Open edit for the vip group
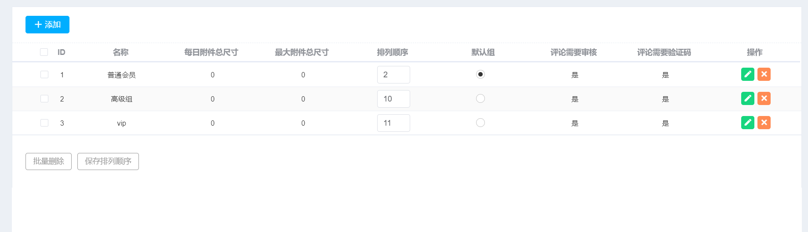 747,123
